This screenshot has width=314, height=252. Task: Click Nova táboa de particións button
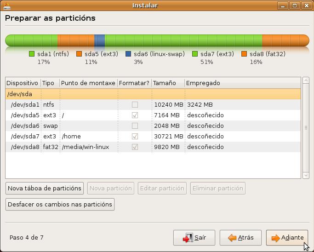[45, 188]
